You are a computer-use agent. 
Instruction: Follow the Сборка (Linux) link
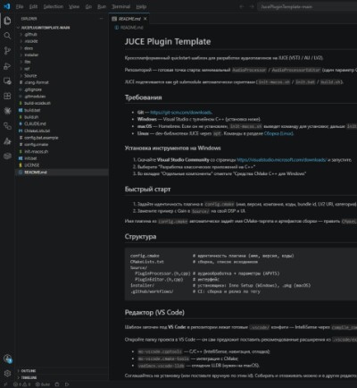click(278, 133)
